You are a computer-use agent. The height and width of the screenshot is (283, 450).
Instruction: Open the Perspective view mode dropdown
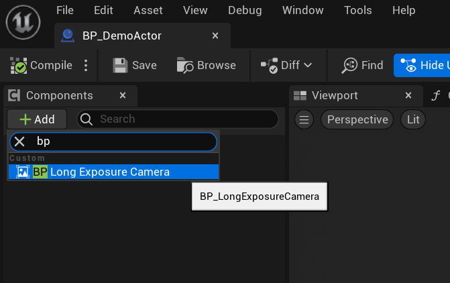357,119
